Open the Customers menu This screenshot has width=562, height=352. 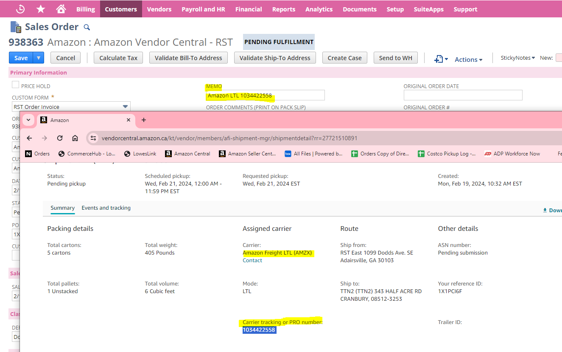click(121, 9)
